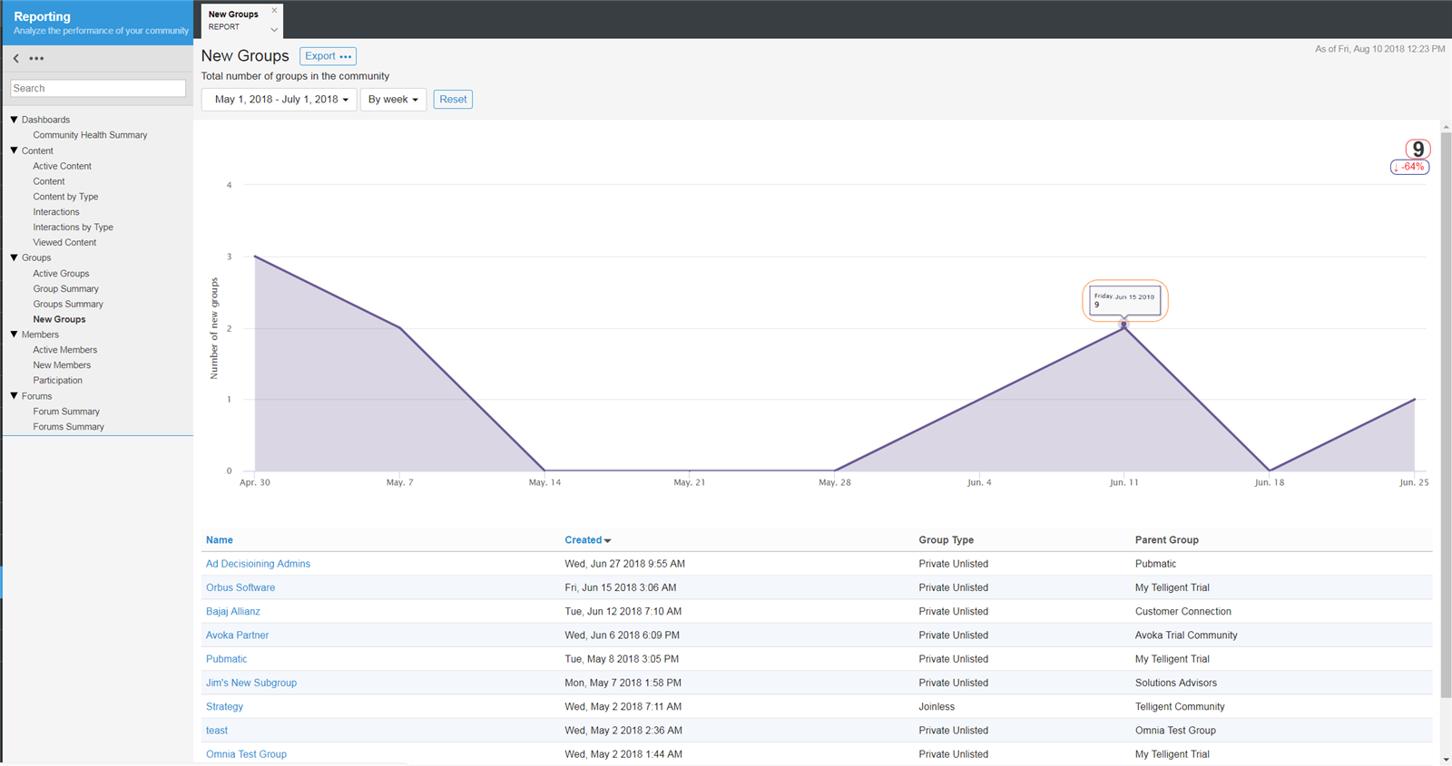Click the total count 9 badge
The height and width of the screenshot is (766, 1452).
[x=1418, y=150]
